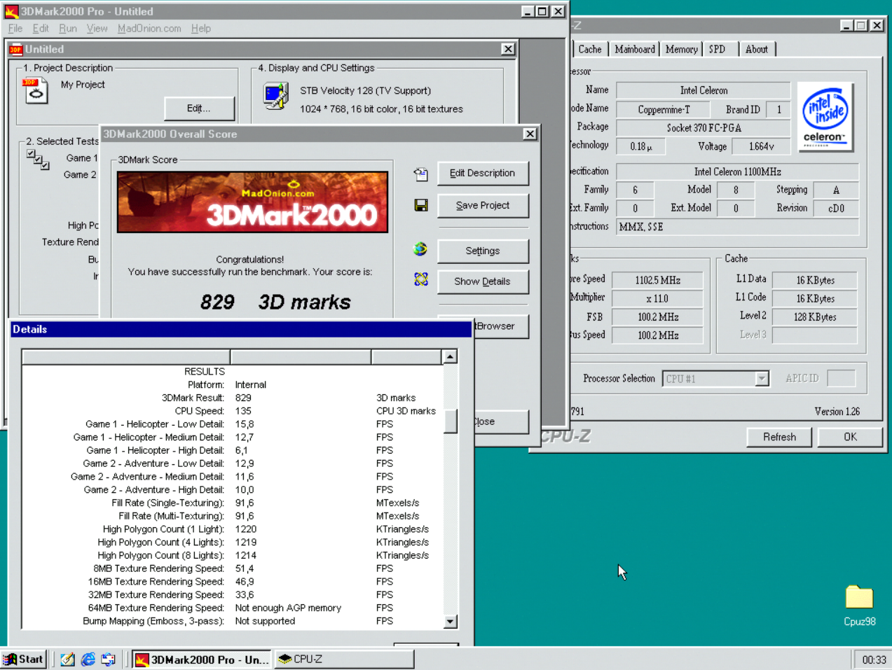Screen dimensions: 892x670
Task: Click the Selected Tests checkbox icon
Action: pyautogui.click(x=38, y=160)
